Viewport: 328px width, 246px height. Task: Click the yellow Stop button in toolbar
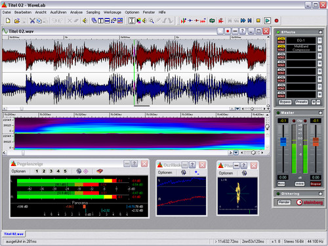coord(258,20)
